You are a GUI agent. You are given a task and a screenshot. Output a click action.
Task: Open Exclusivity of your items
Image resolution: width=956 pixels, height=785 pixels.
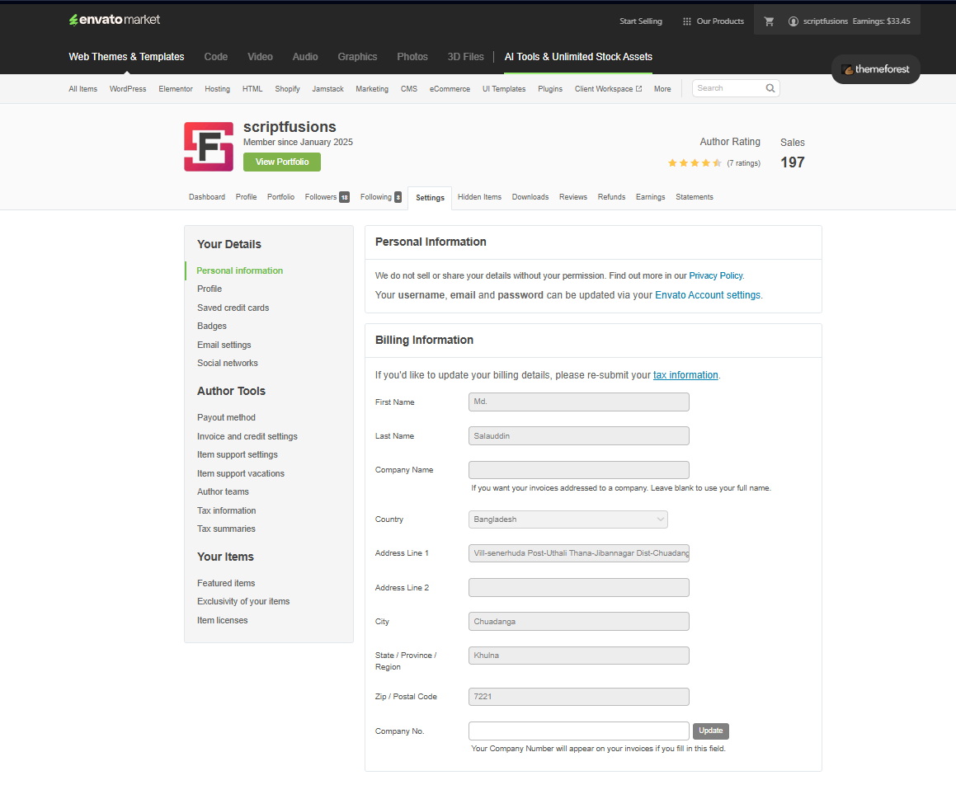click(243, 602)
